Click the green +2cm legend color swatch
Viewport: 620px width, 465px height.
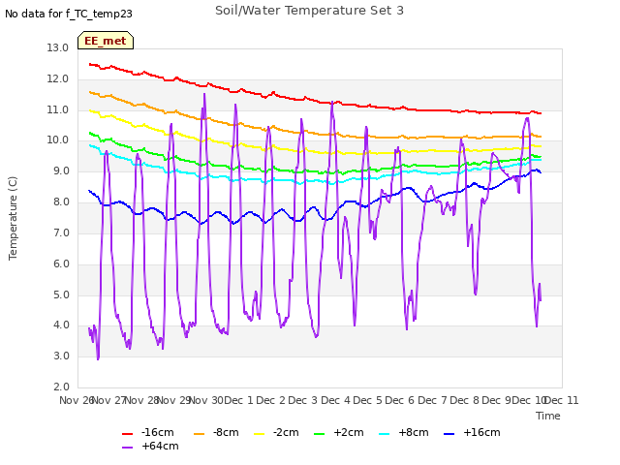[319, 434]
